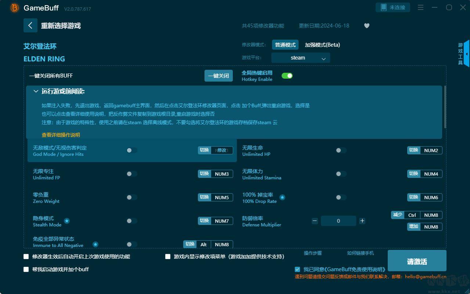Viewport: 470px width, 294px height.
Task: Favorite the game with the heart icon
Action: point(367,26)
